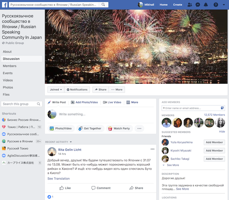Open the Photos section
Image resolution: width=229 pixels, height=200 pixels.
point(8,87)
